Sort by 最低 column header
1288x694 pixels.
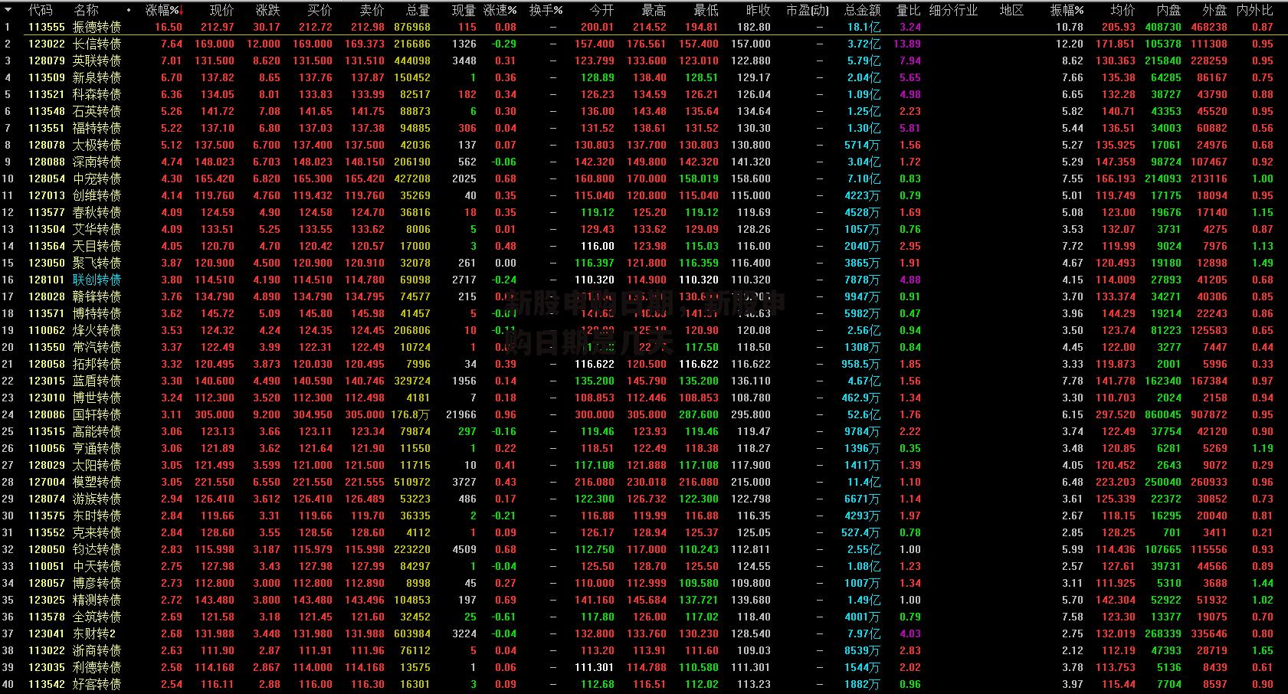click(706, 10)
